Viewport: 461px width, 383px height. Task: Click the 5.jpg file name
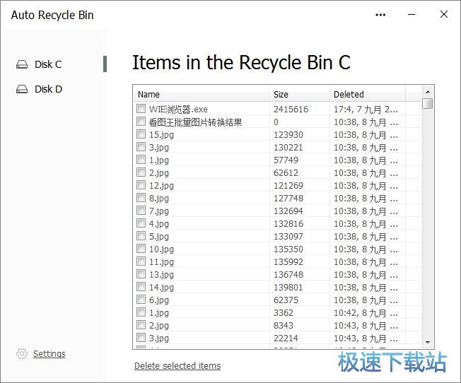159,237
